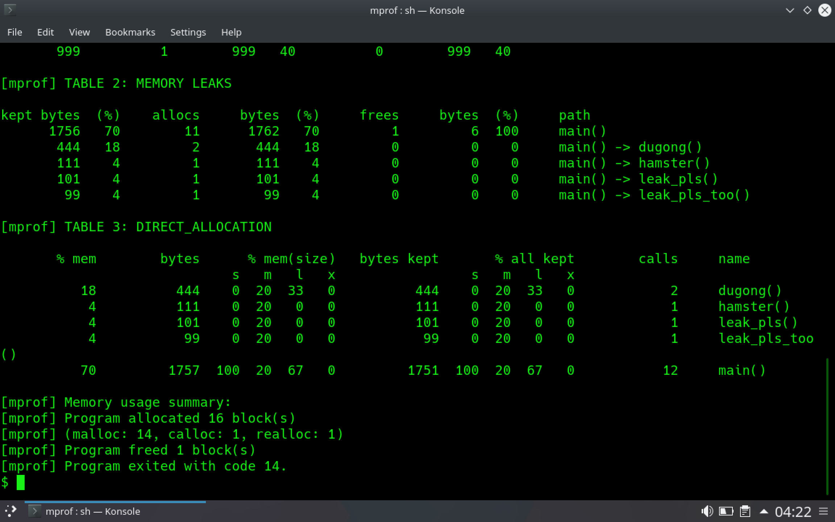Open the panel settings hamburger icon
The width and height of the screenshot is (835, 522).
coord(823,511)
